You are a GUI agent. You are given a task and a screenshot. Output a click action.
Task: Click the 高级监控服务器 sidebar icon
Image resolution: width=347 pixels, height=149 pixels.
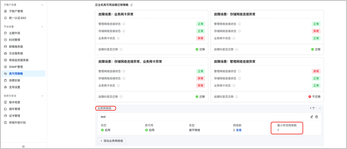[5, 60]
